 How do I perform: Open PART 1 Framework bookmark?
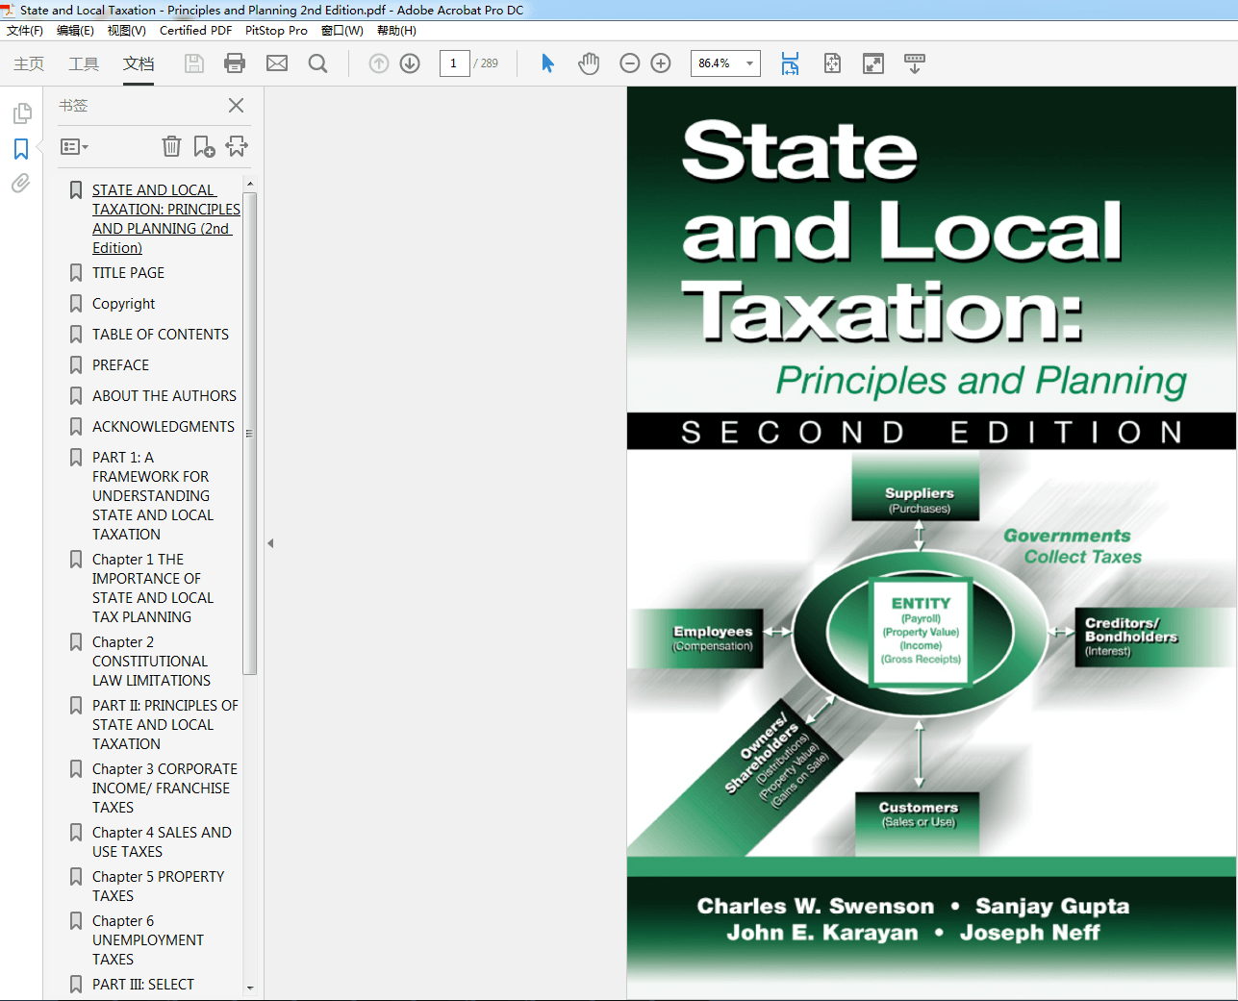(x=153, y=496)
